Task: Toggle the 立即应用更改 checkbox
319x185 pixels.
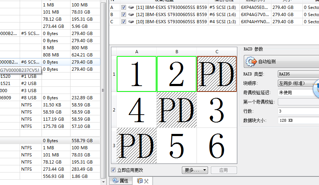Action: pos(113,170)
